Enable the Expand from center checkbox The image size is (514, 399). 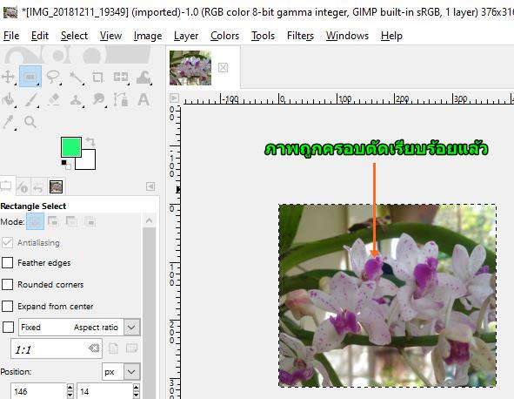pyautogui.click(x=7, y=306)
